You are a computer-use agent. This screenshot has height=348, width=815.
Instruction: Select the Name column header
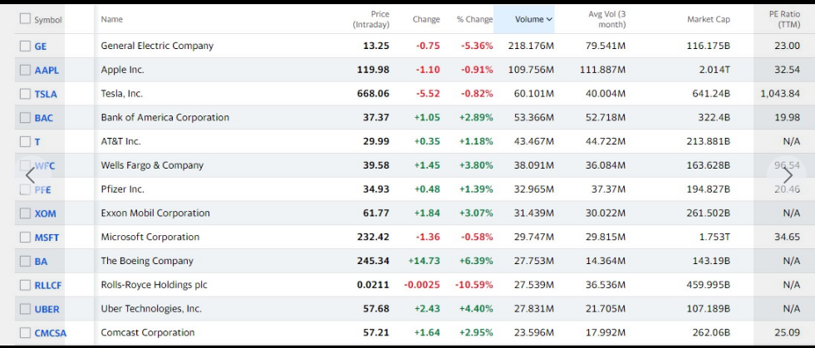112,19
